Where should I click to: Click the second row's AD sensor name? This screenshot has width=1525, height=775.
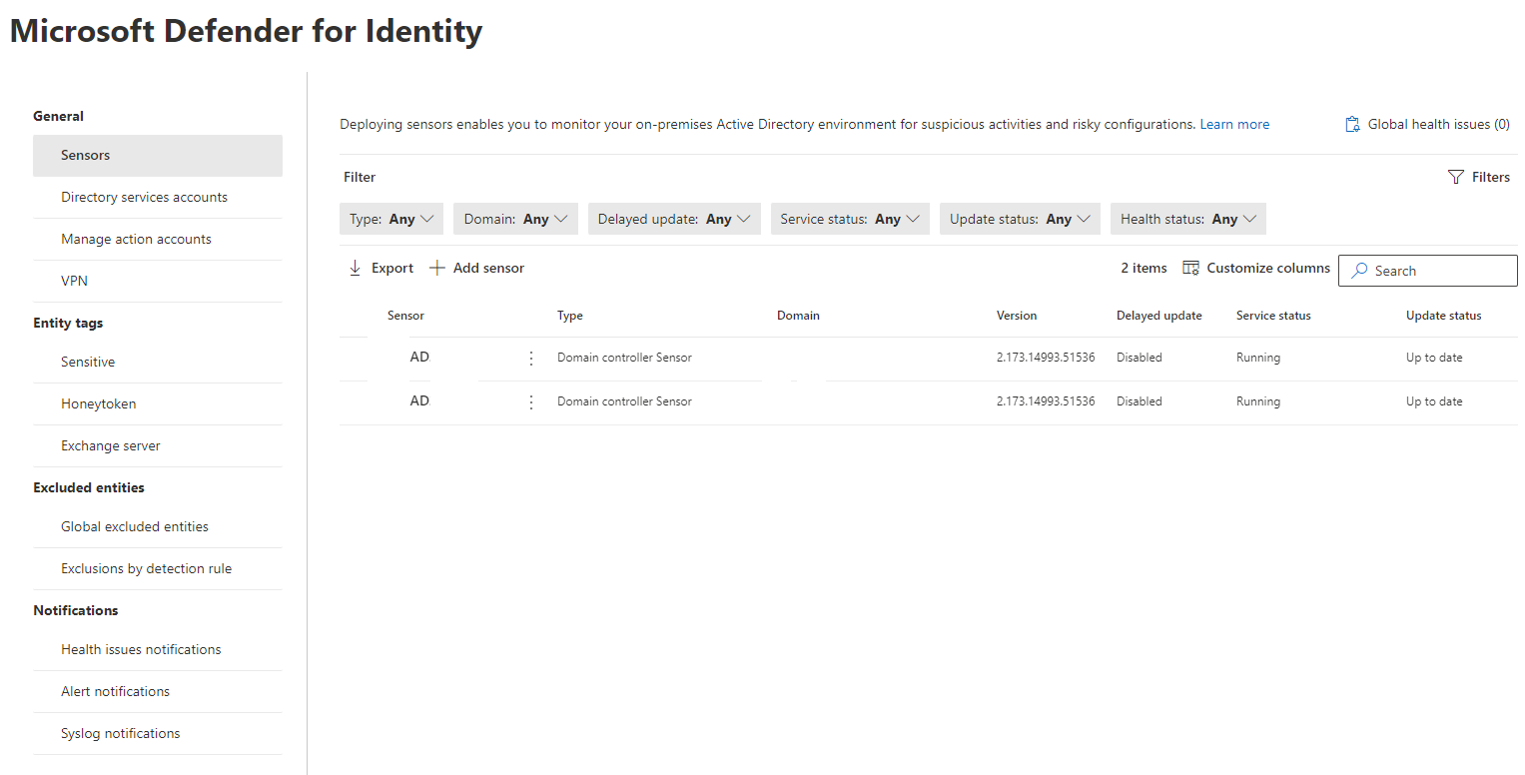pos(419,400)
